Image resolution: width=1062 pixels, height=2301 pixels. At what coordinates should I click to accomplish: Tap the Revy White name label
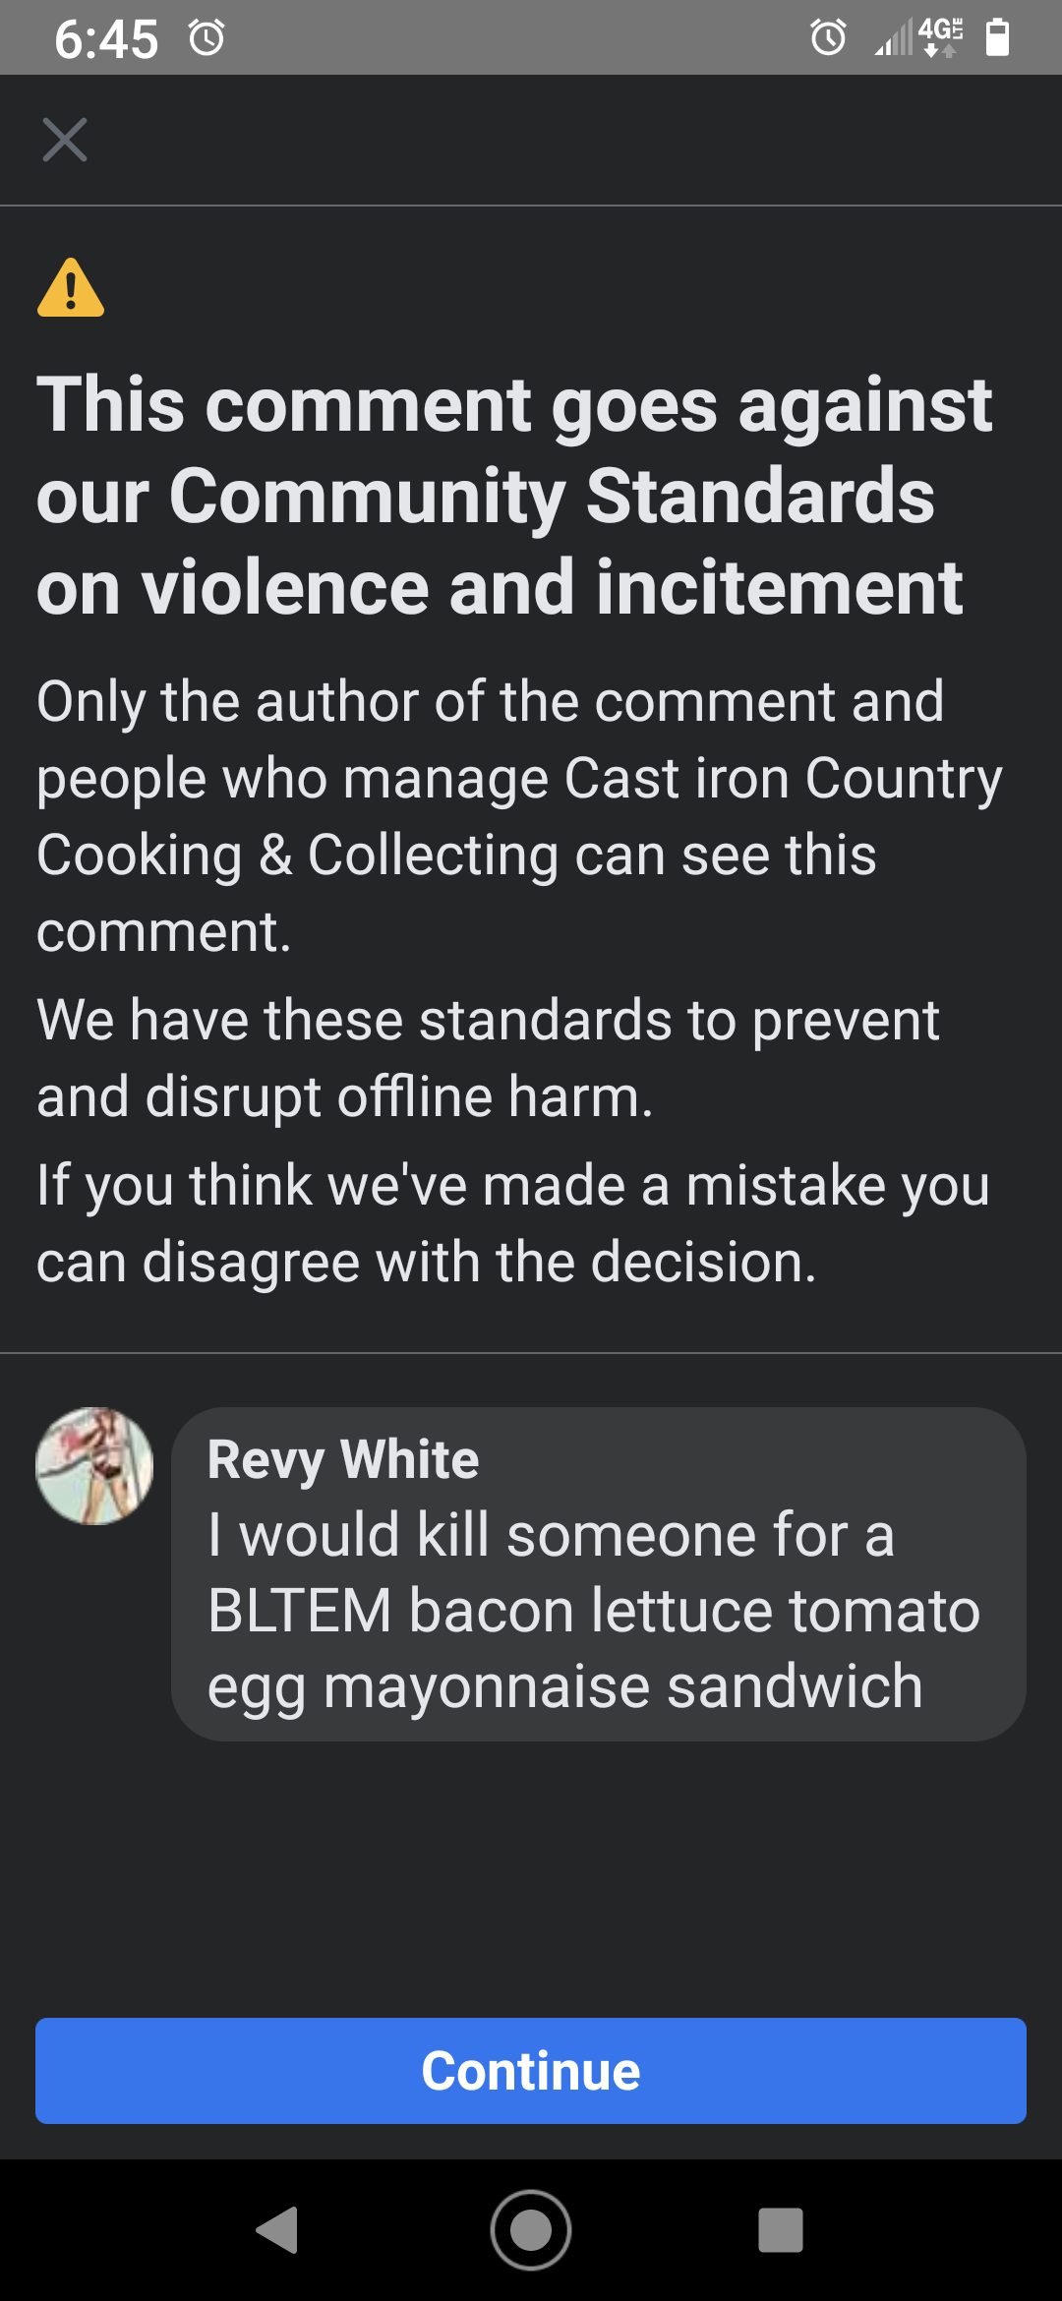342,1460
